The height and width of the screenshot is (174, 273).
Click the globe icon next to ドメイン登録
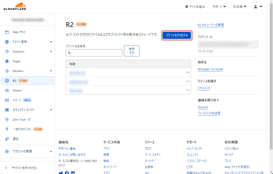(x=7, y=42)
